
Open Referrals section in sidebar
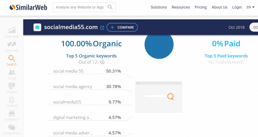(12, 47)
